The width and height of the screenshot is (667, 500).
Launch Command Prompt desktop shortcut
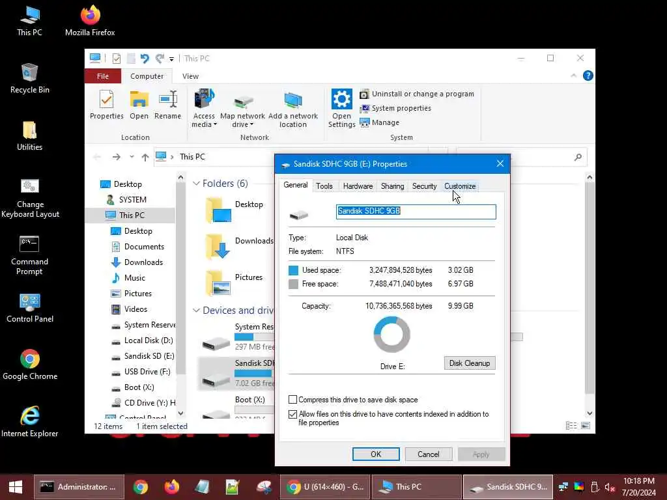click(29, 255)
